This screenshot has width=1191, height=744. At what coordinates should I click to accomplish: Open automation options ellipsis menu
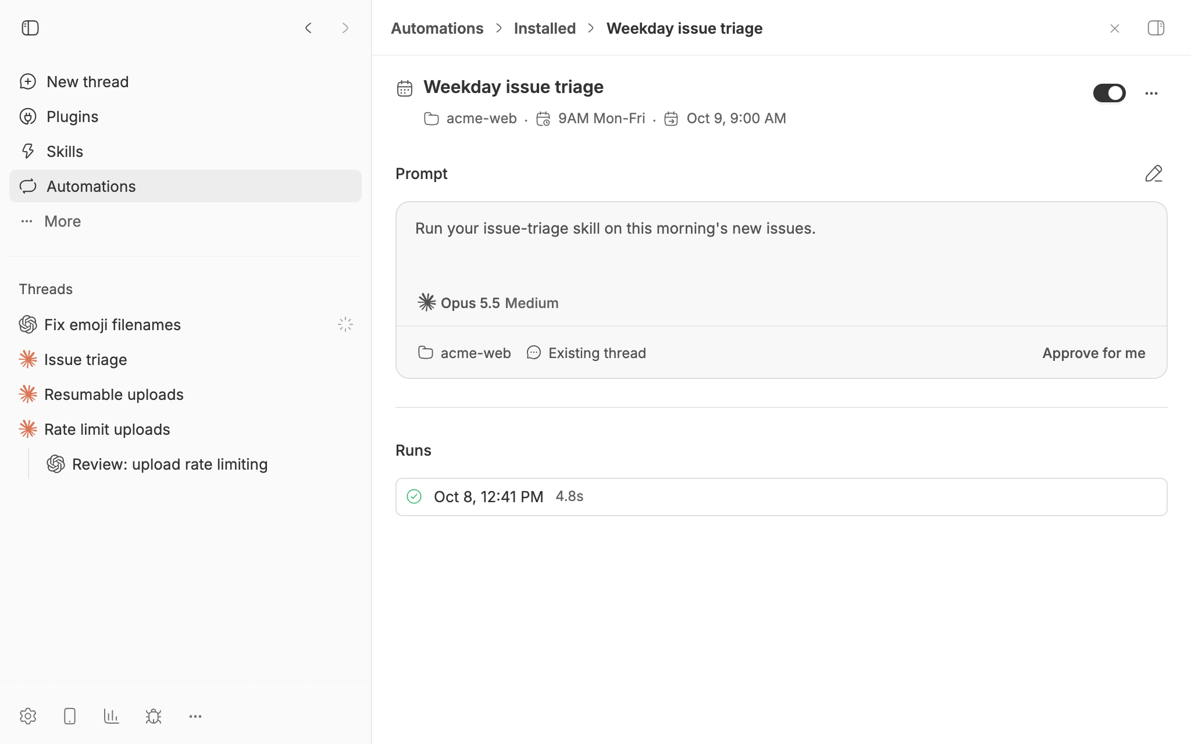click(1151, 93)
